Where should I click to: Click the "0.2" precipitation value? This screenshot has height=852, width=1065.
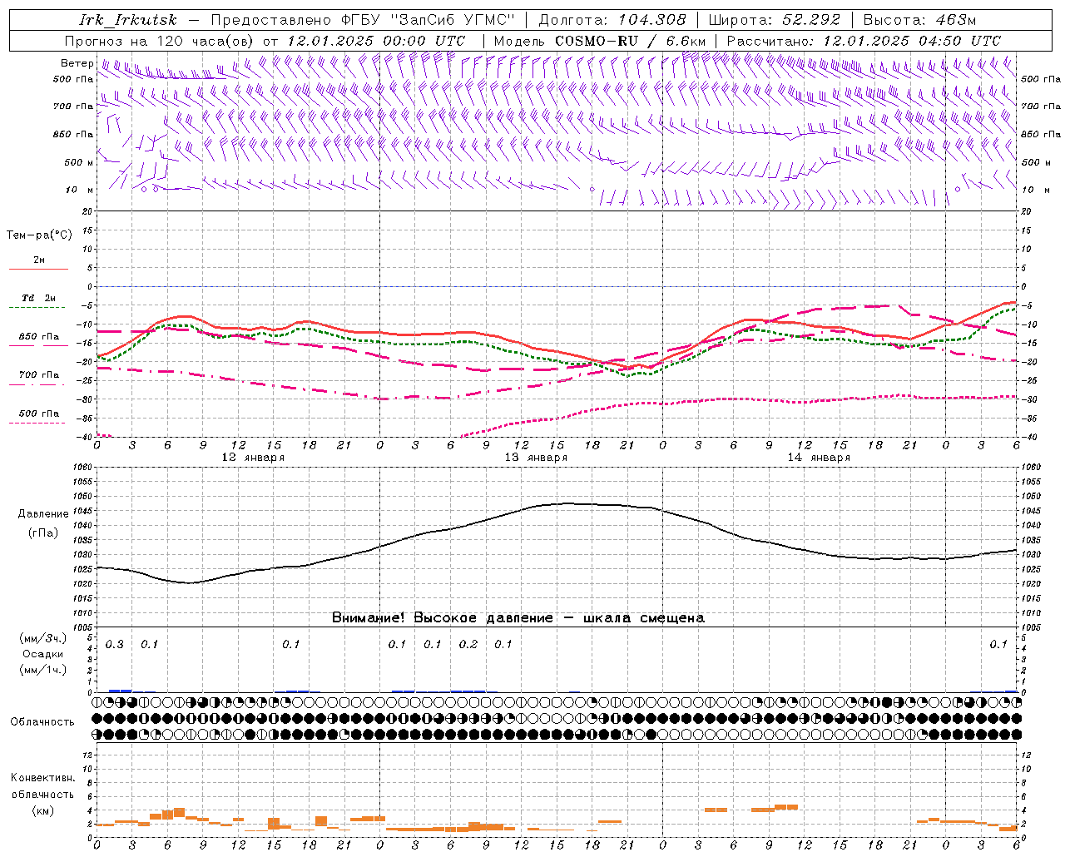coord(468,644)
